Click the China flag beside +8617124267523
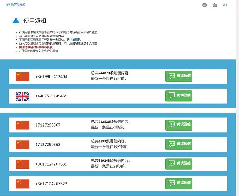This screenshot has width=239, height=196. [22, 184]
